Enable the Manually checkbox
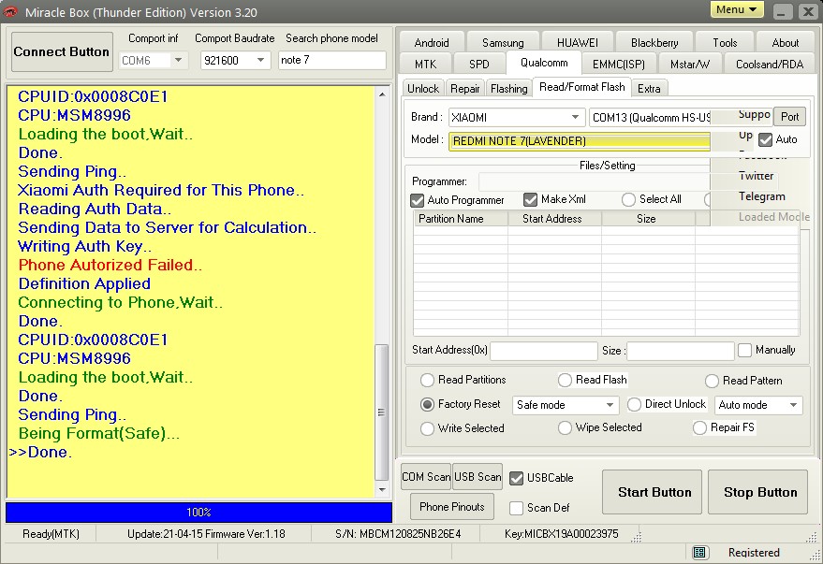823x564 pixels. click(744, 350)
